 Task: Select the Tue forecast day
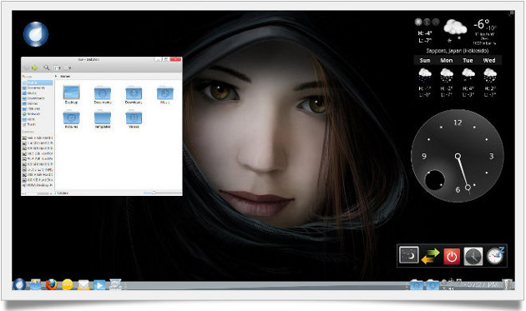[x=468, y=60]
